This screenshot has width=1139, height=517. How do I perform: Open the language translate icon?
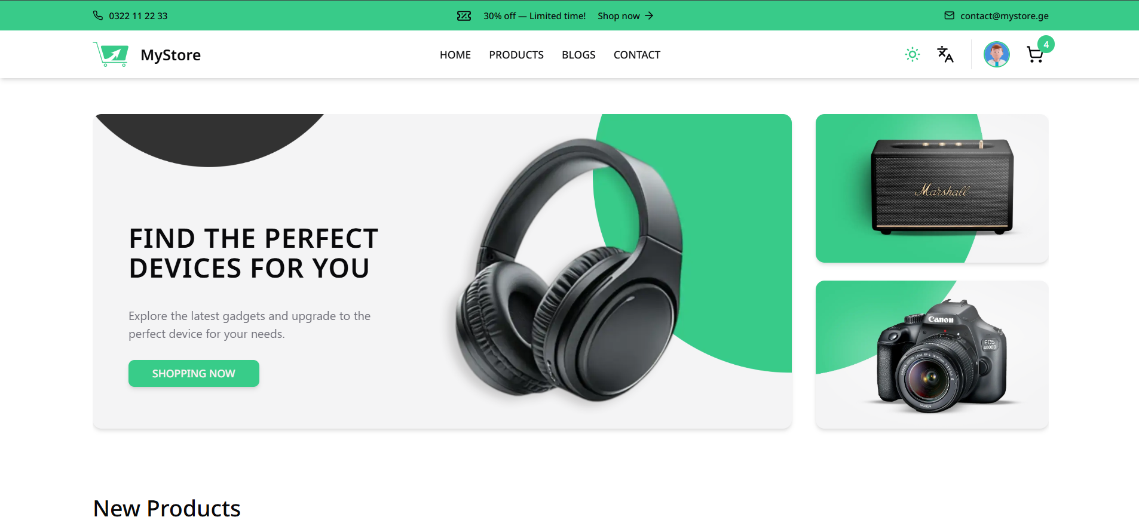945,54
